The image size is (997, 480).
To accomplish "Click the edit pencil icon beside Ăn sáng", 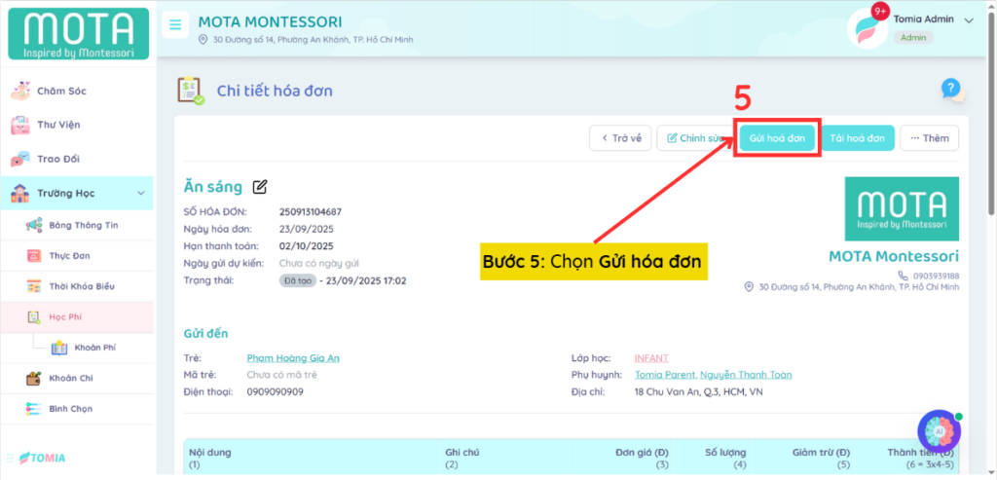I will [260, 187].
